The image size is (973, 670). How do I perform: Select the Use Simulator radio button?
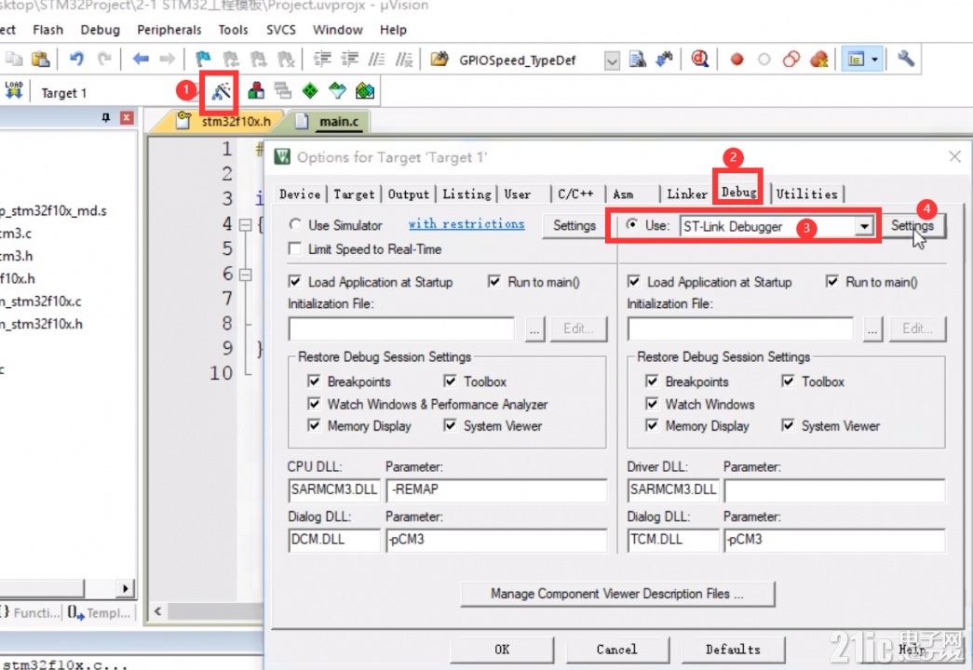click(295, 224)
